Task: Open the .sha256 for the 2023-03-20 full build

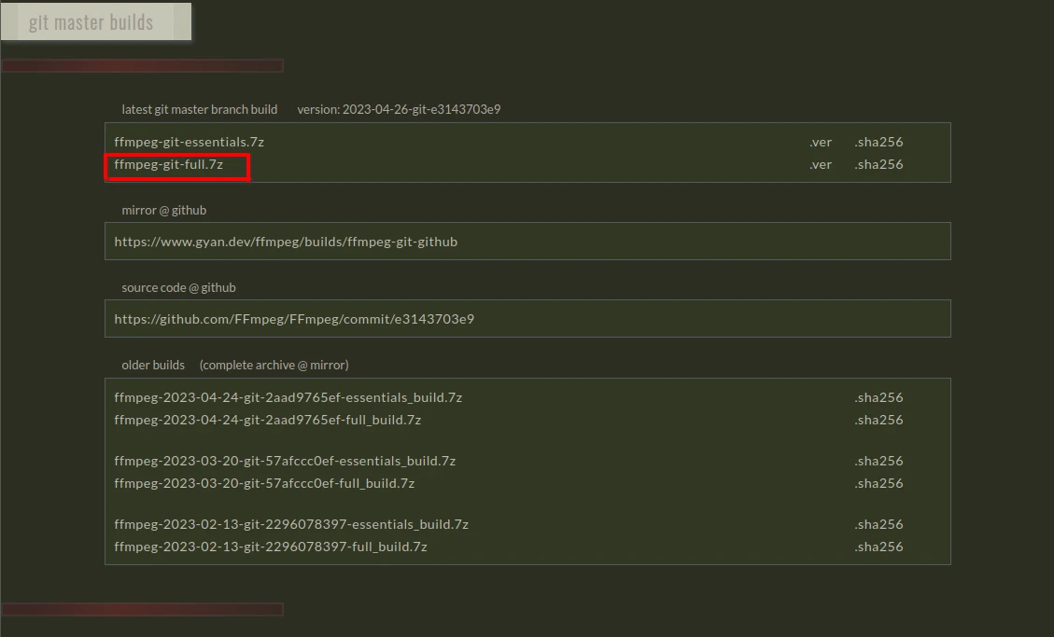Action: (878, 482)
